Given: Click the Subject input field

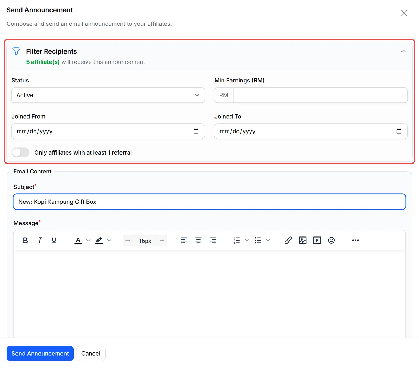Looking at the screenshot, I should click(210, 202).
